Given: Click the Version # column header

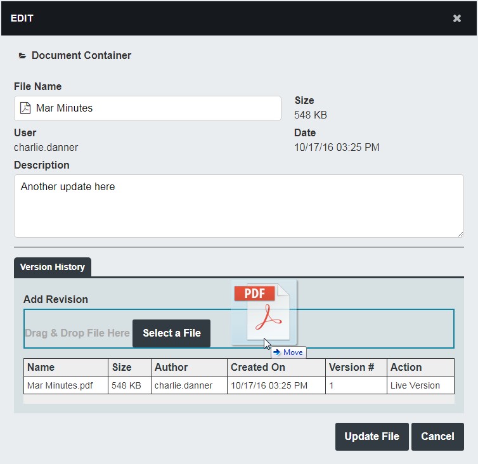Looking at the screenshot, I should click(352, 368).
